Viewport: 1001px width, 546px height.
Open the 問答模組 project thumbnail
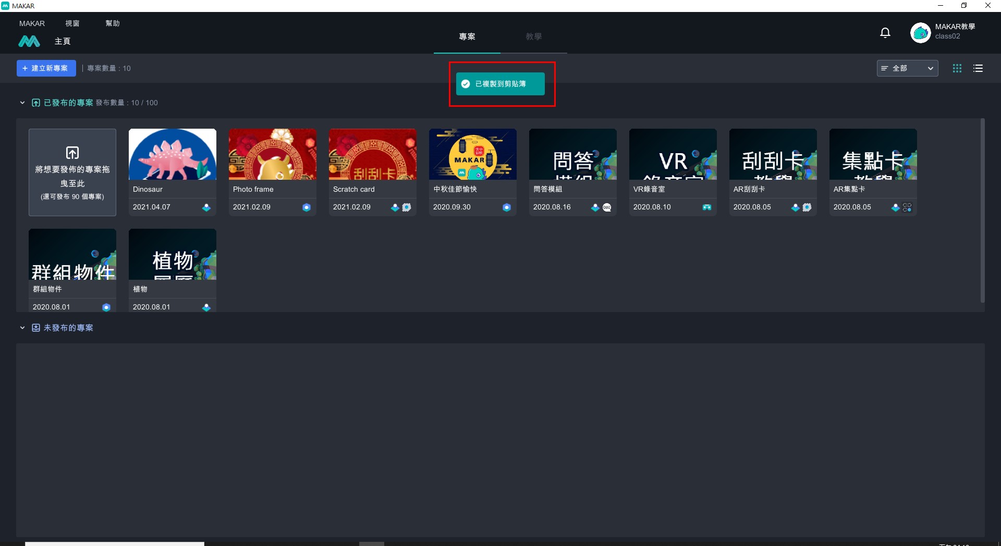[x=573, y=154]
